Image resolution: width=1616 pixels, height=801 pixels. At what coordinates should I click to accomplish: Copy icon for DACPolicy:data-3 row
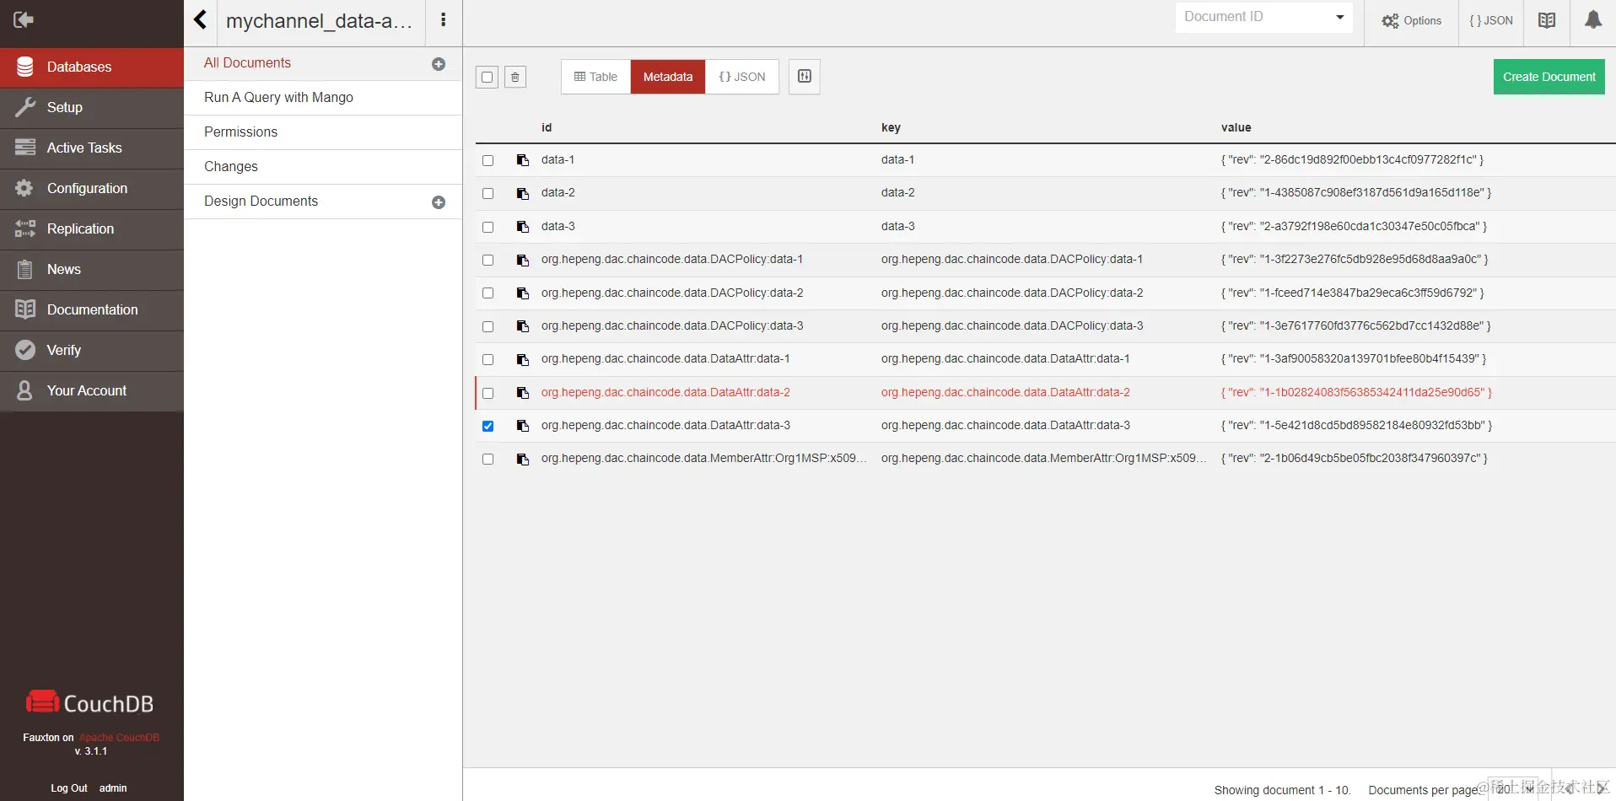[x=523, y=326]
